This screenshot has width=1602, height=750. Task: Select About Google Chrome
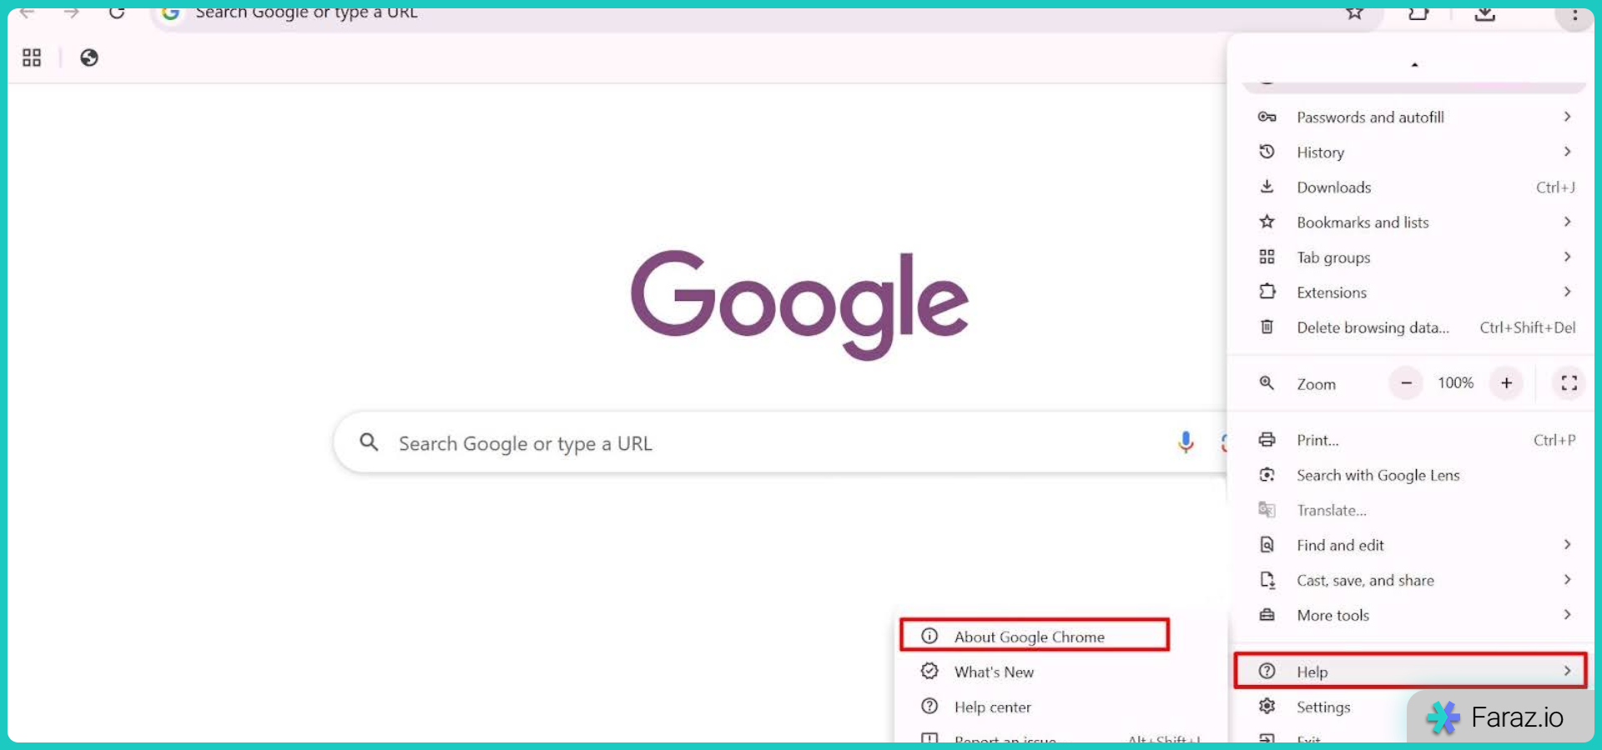pos(1035,636)
